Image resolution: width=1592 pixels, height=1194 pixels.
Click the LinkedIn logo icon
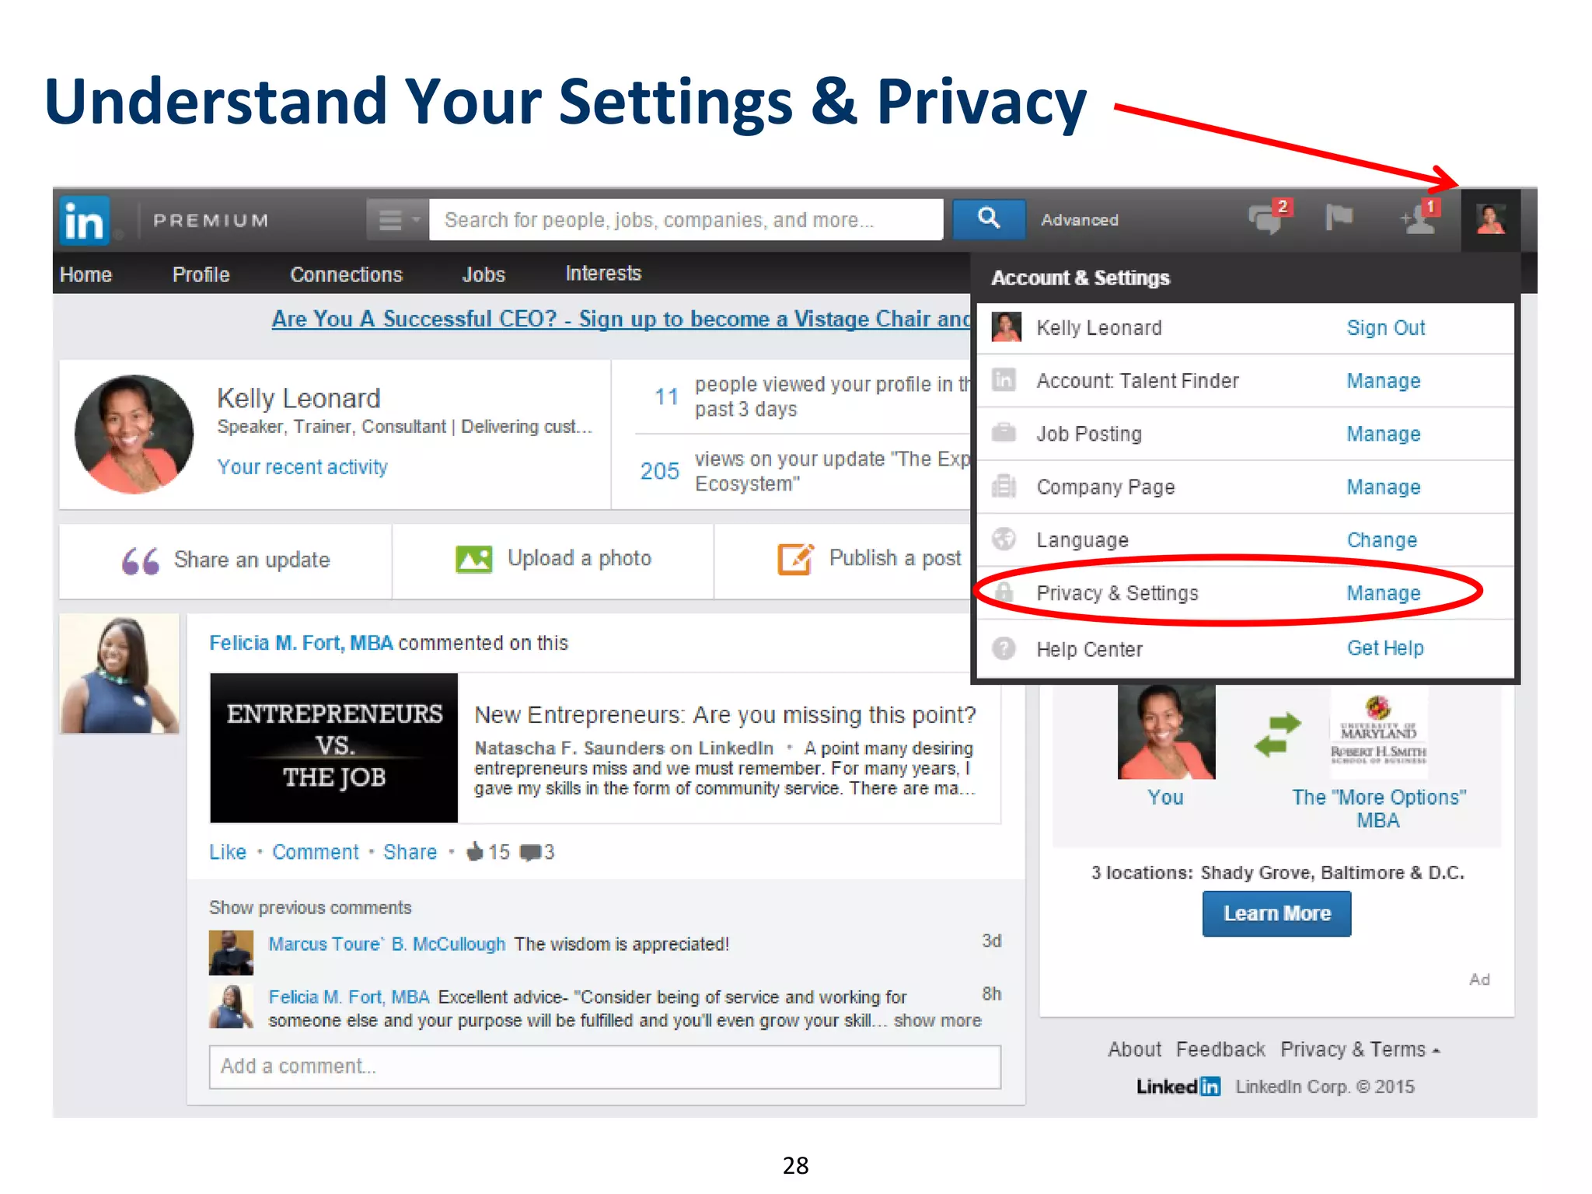click(x=84, y=221)
